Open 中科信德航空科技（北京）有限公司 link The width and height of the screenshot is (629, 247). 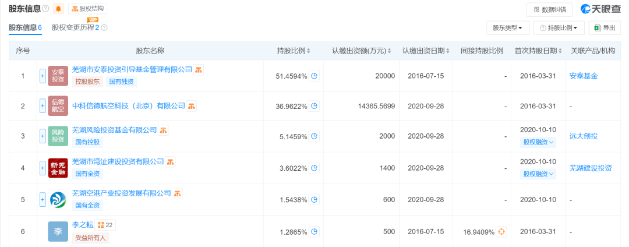[x=129, y=106]
